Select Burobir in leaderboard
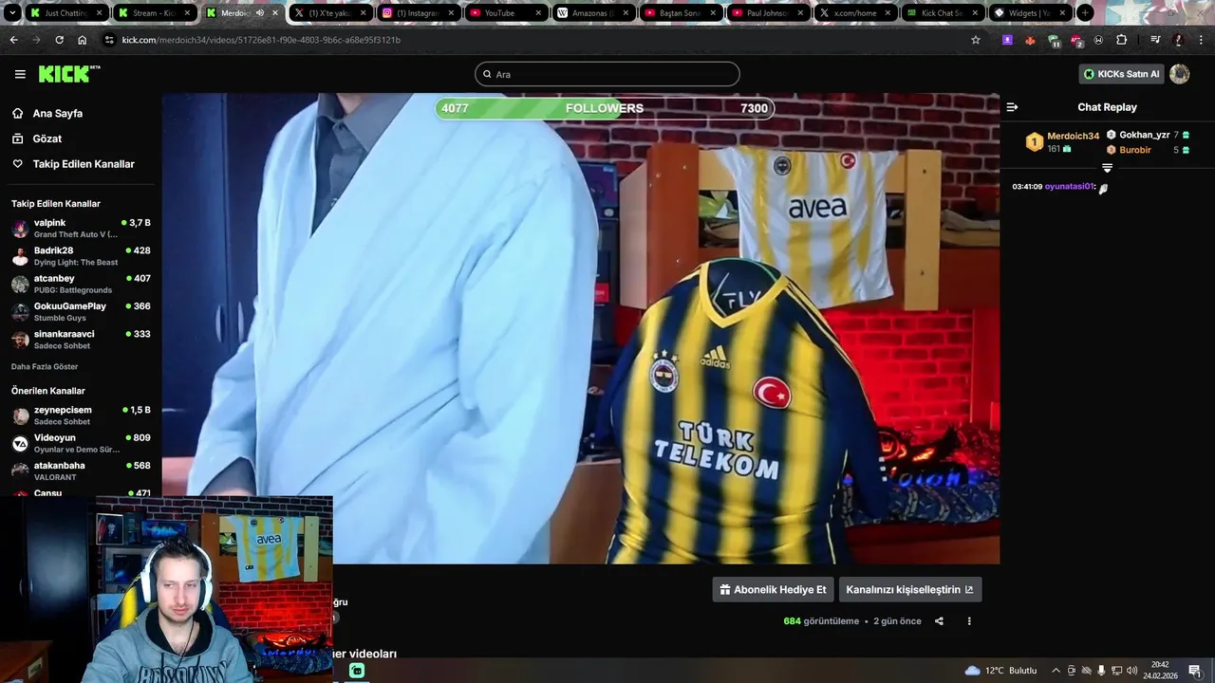Screen dimensions: 1215x683 pos(1135,150)
